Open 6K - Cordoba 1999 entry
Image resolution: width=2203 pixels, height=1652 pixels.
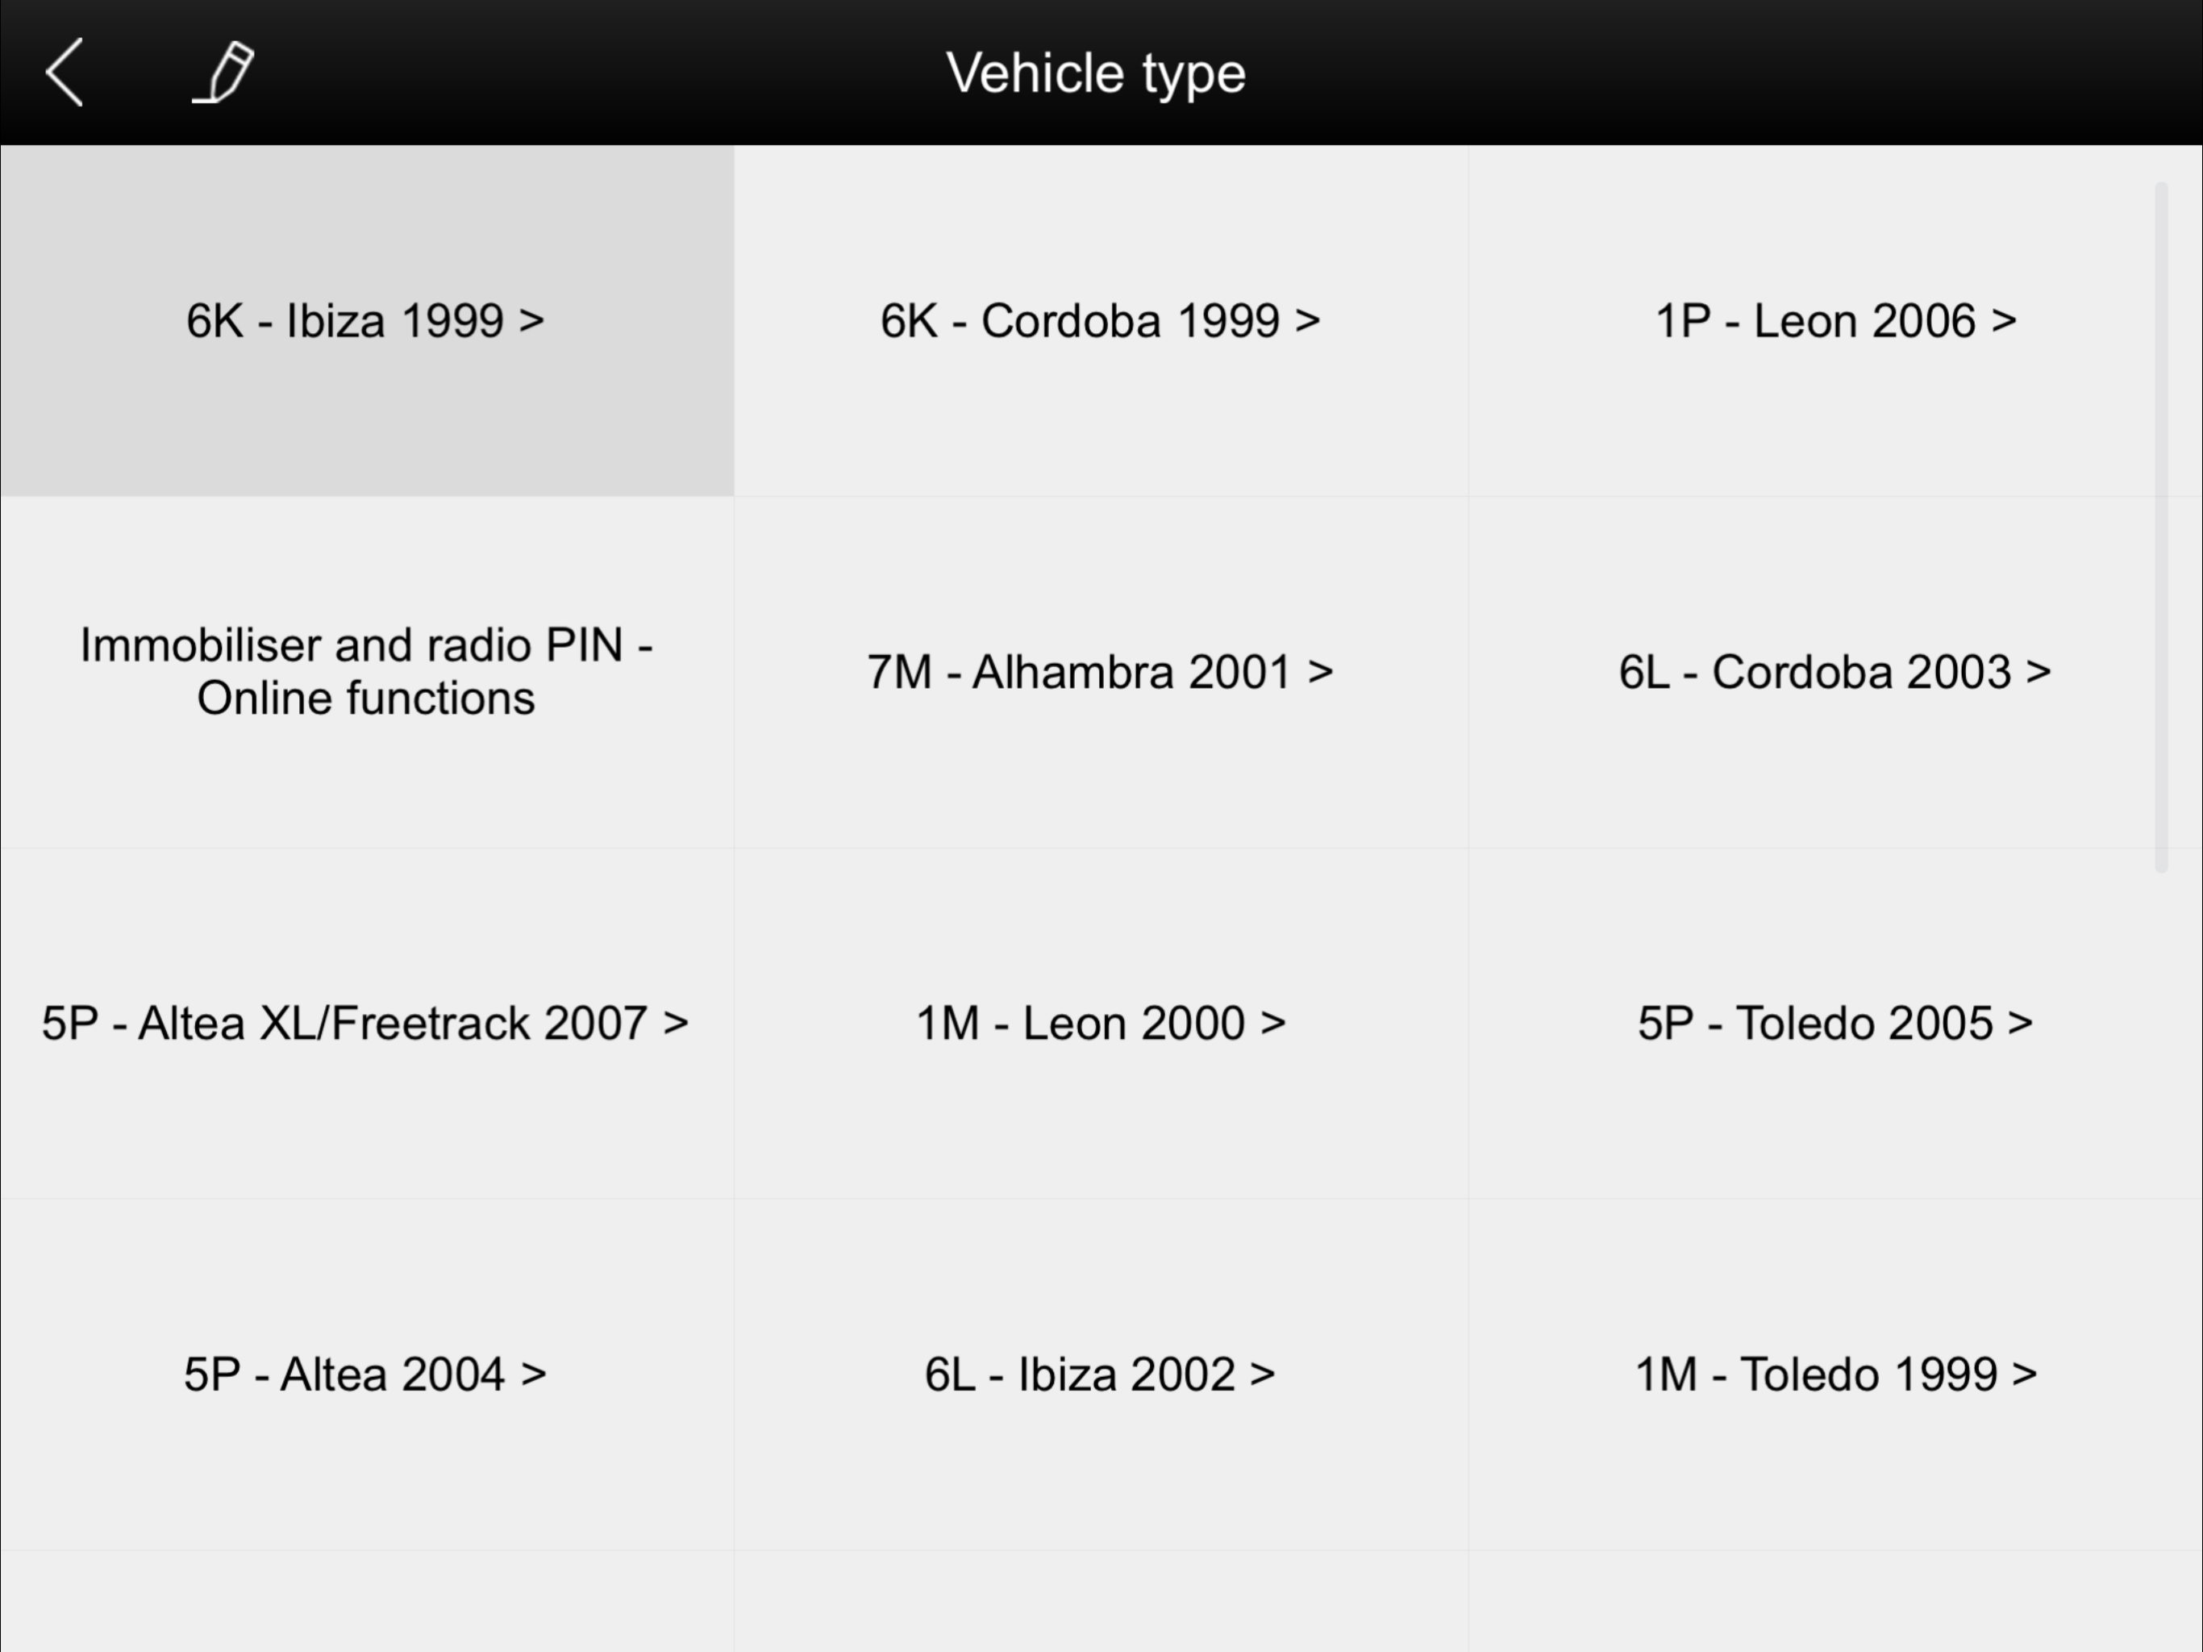pyautogui.click(x=1101, y=321)
